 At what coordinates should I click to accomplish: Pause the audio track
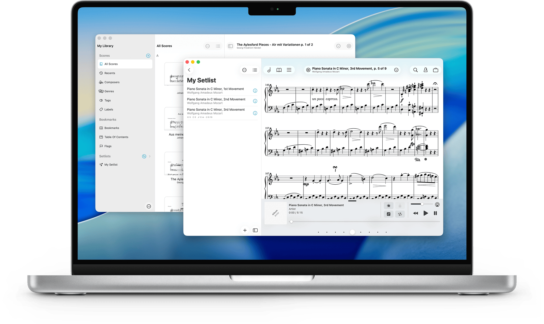[x=435, y=213]
